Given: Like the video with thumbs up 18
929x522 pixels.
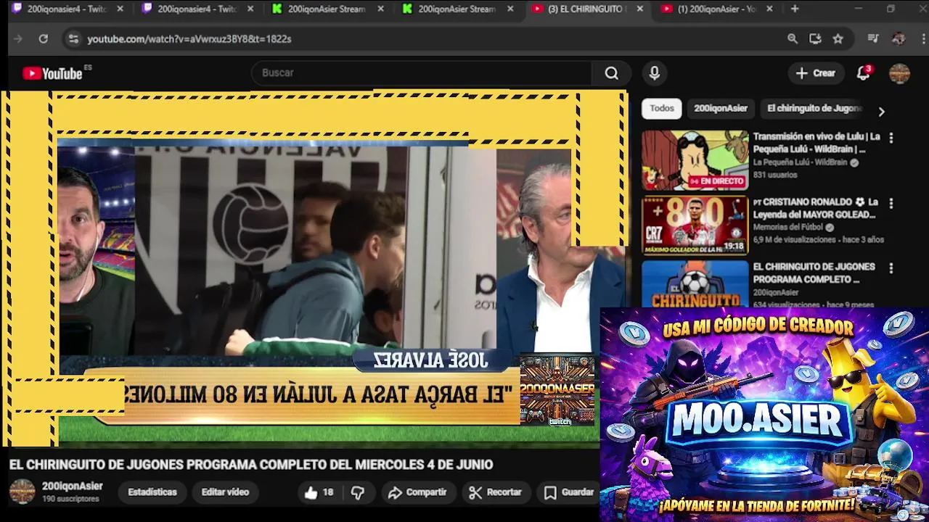Looking at the screenshot, I should click(x=319, y=492).
